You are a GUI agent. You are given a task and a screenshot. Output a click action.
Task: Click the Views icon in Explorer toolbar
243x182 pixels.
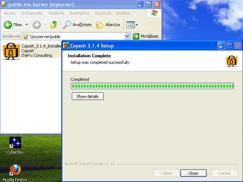point(131,25)
